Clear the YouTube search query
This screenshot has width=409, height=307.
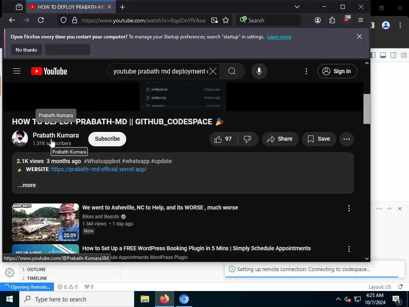[213, 71]
